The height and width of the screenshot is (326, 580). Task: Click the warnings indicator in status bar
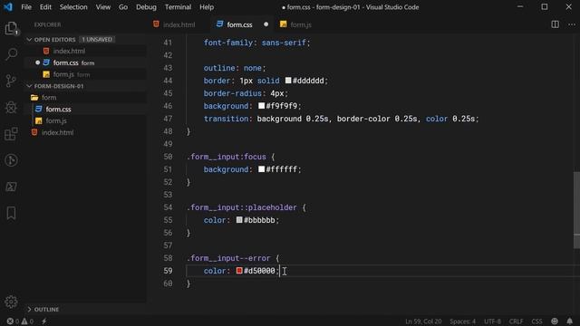tap(27, 321)
